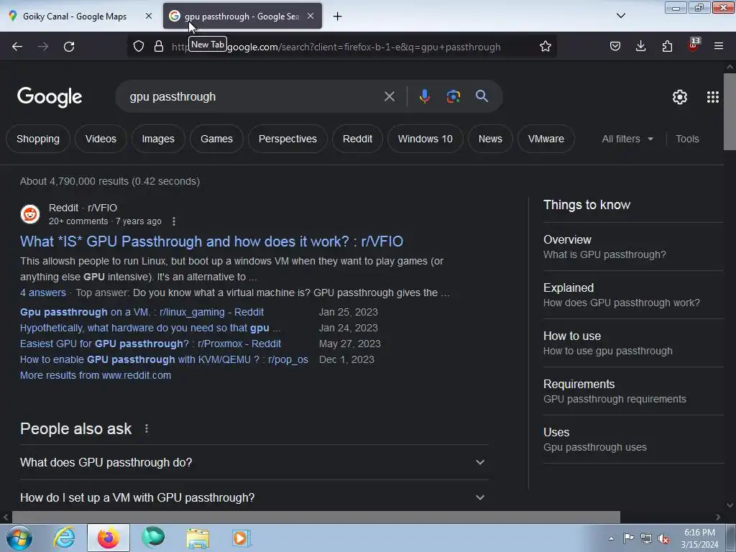Clear the search box with the X icon
This screenshot has width=736, height=552.
click(x=389, y=97)
